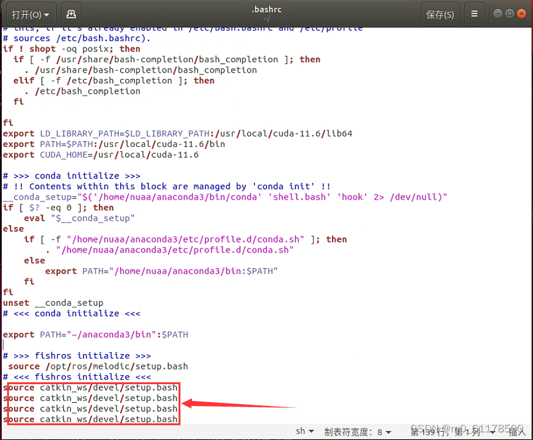
Task: Click the 打开(O) open button
Action: [x=23, y=13]
